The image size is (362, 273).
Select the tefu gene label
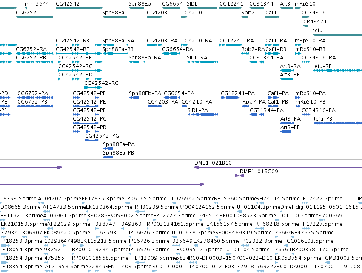(318, 31)
